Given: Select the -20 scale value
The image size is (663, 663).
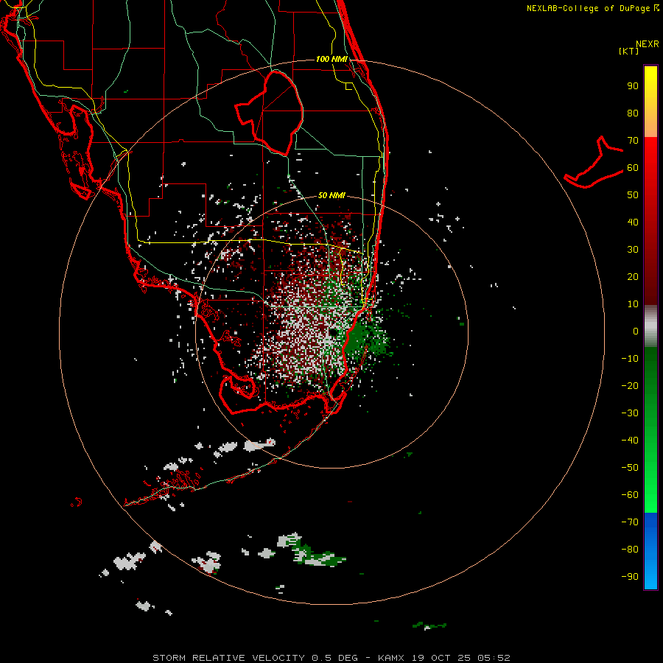Looking at the screenshot, I should click(x=630, y=385).
